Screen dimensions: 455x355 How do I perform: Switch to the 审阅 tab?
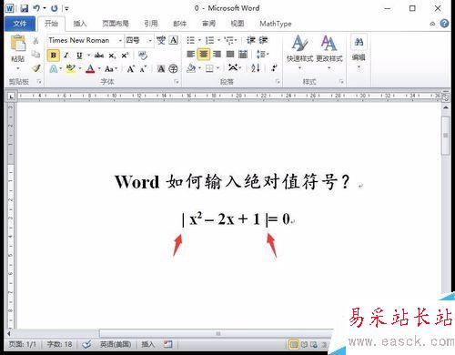208,24
